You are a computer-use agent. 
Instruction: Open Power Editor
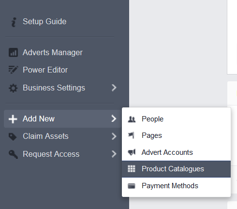click(45, 70)
